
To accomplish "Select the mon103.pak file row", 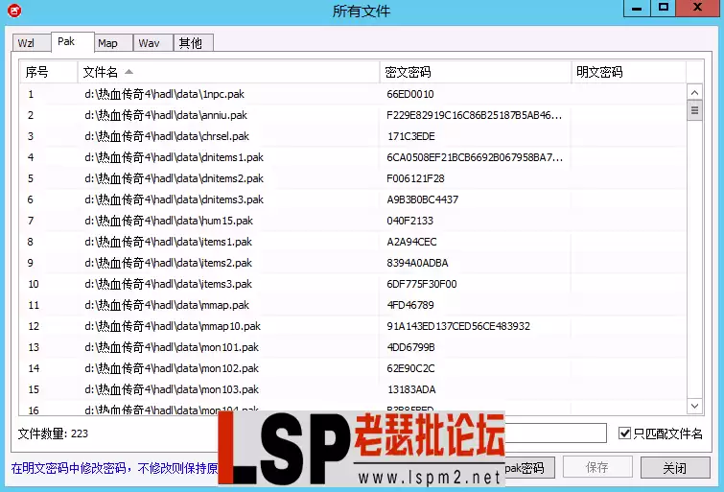I will click(353, 389).
